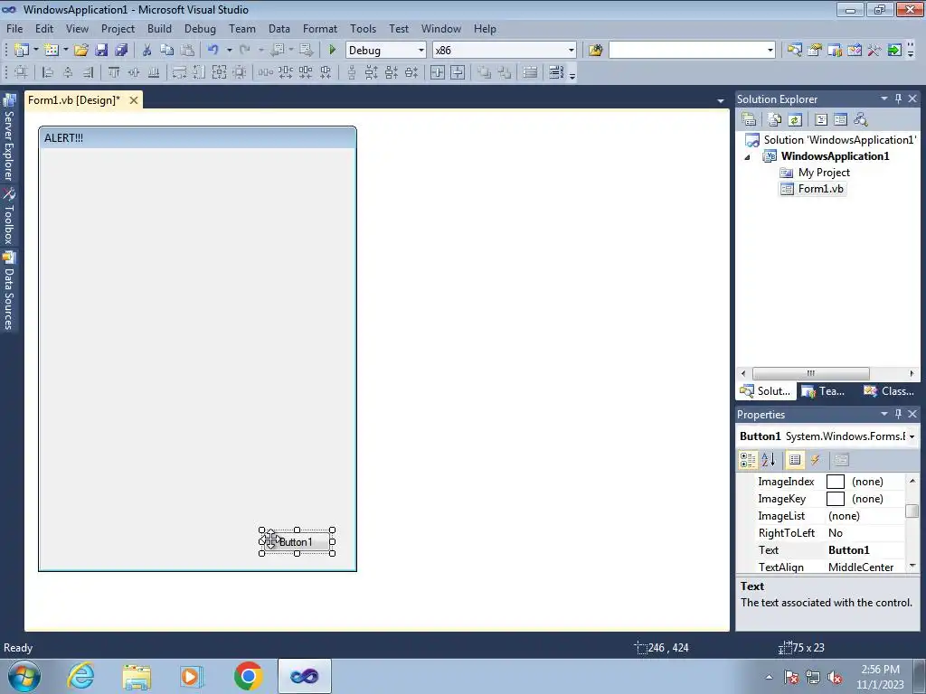926x694 pixels.
Task: Open the x86 platform dropdown
Action: coord(572,51)
